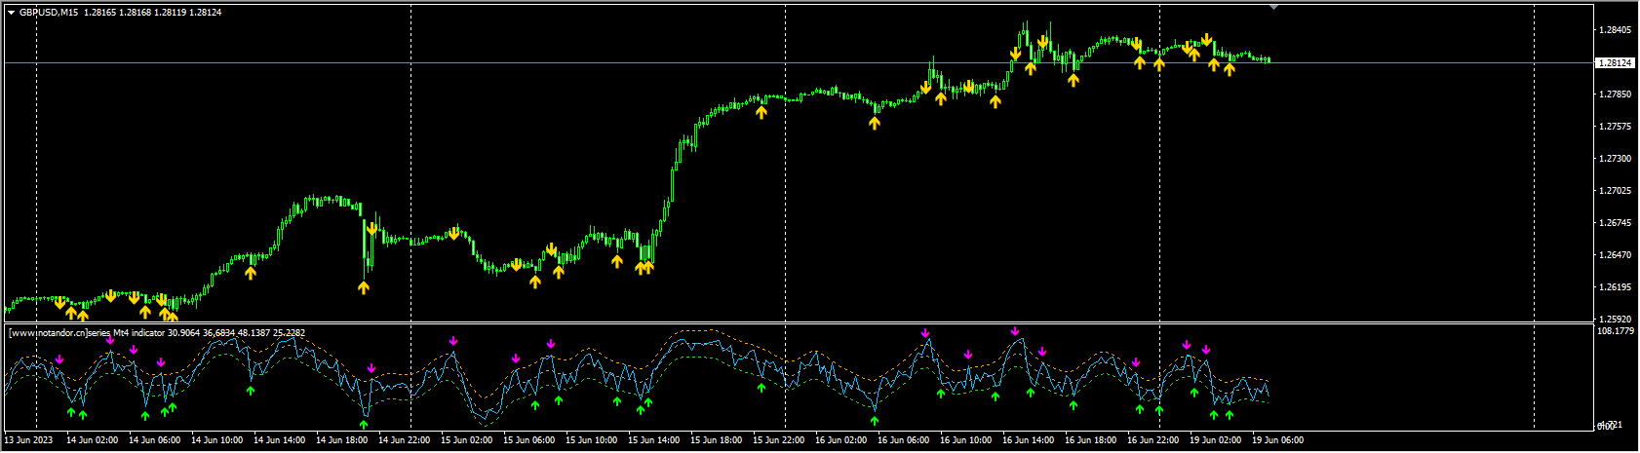The image size is (1640, 453).
Task: Click the 16 Jun 14:00 time label
Action: point(1029,440)
